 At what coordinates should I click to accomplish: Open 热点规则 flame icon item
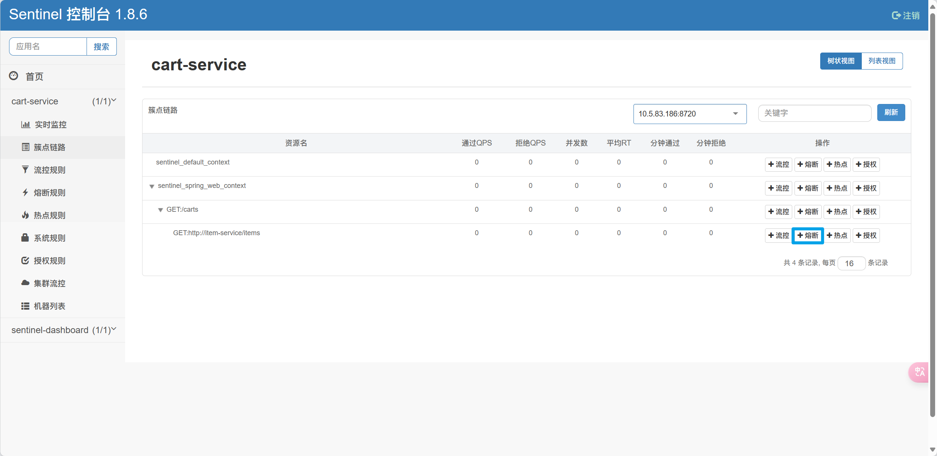point(25,215)
